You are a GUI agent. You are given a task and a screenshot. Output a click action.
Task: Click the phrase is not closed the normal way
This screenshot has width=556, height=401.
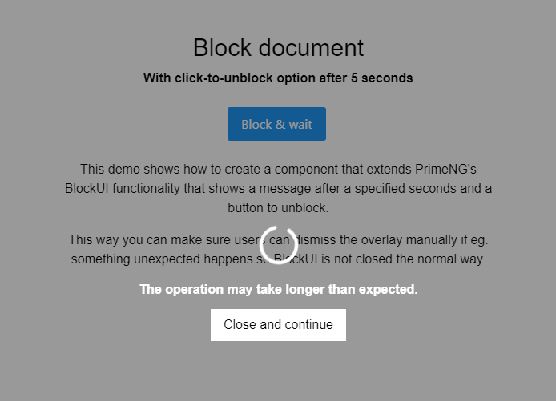[403, 259]
